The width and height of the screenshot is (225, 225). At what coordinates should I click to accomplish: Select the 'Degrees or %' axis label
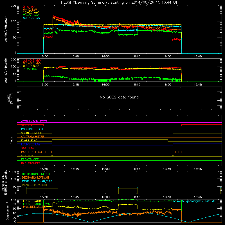coord(7,211)
